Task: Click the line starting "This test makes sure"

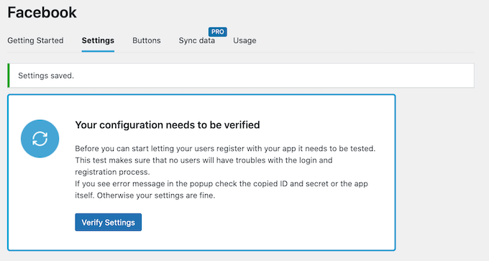Action: pos(204,160)
